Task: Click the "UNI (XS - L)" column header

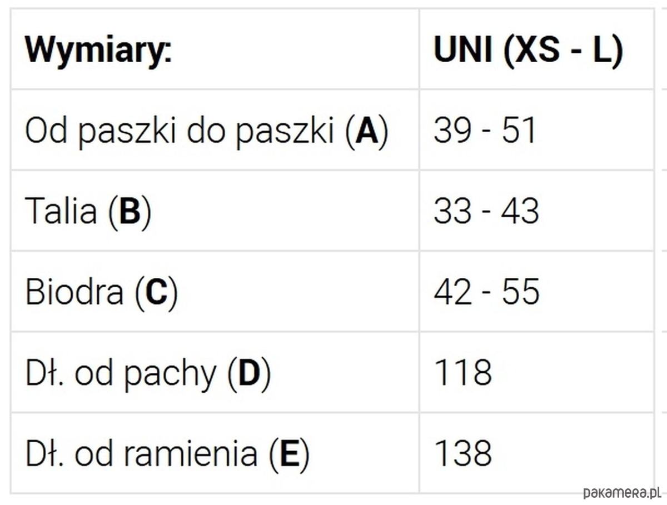Action: (528, 50)
